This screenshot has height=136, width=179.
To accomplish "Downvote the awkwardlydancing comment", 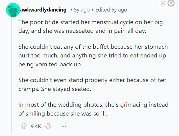I will [48, 126].
